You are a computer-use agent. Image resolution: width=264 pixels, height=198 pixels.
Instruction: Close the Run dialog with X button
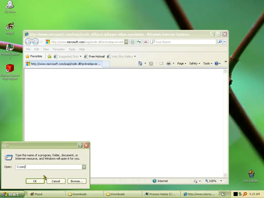point(86,145)
